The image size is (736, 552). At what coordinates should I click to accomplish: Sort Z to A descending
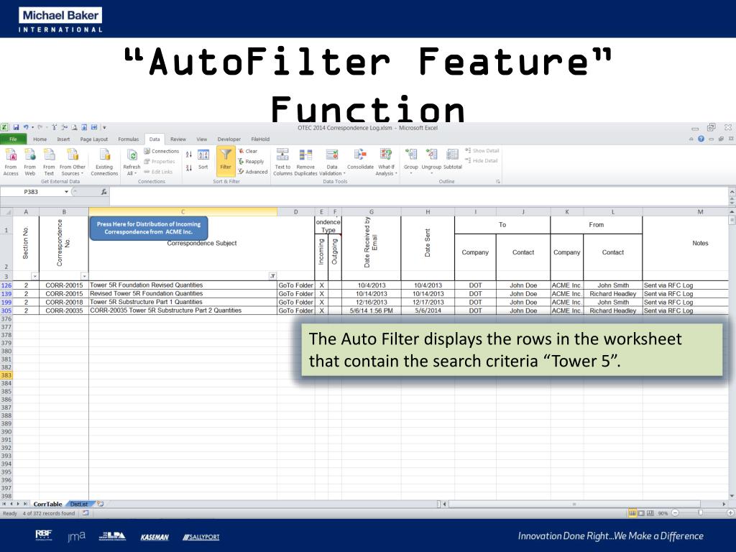[x=189, y=167]
